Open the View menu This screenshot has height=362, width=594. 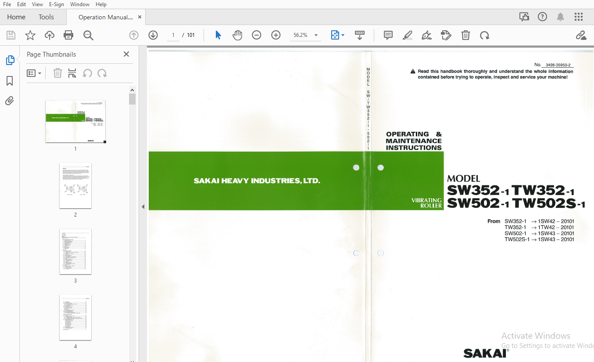coord(37,4)
